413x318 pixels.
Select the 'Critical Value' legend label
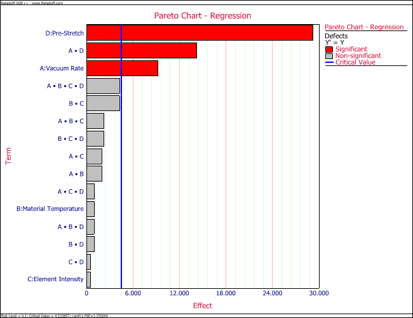(x=355, y=62)
